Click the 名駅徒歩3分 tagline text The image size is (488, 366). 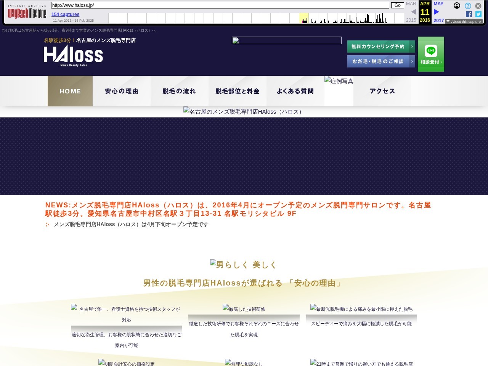tap(90, 40)
